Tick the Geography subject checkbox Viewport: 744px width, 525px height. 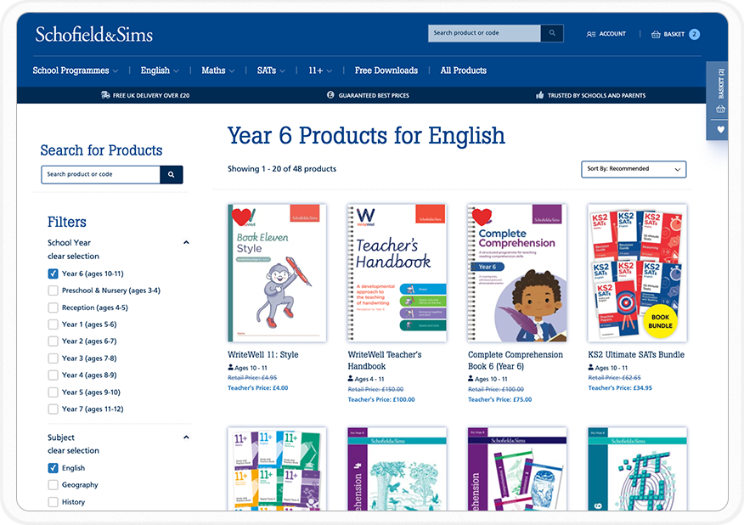pos(54,485)
